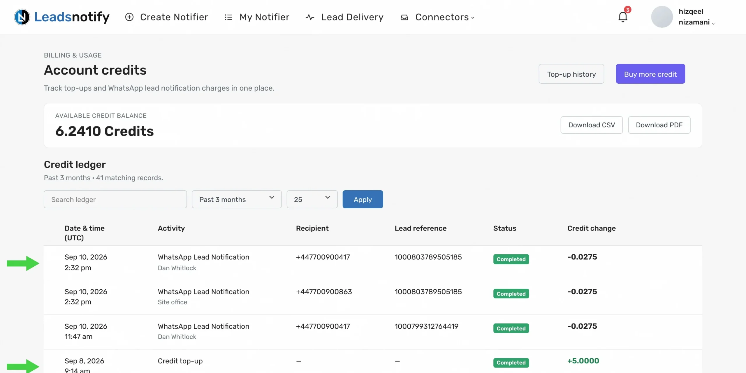746x373 pixels.
Task: Click the +5.0000 credit change
Action: point(583,361)
